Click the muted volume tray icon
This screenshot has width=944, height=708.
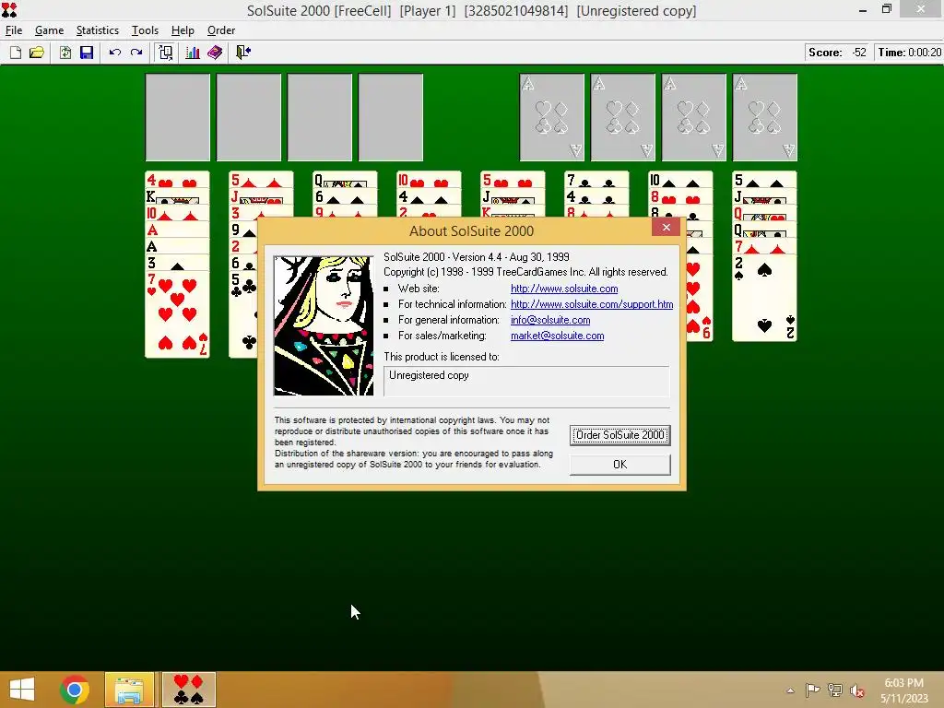pyautogui.click(x=856, y=690)
